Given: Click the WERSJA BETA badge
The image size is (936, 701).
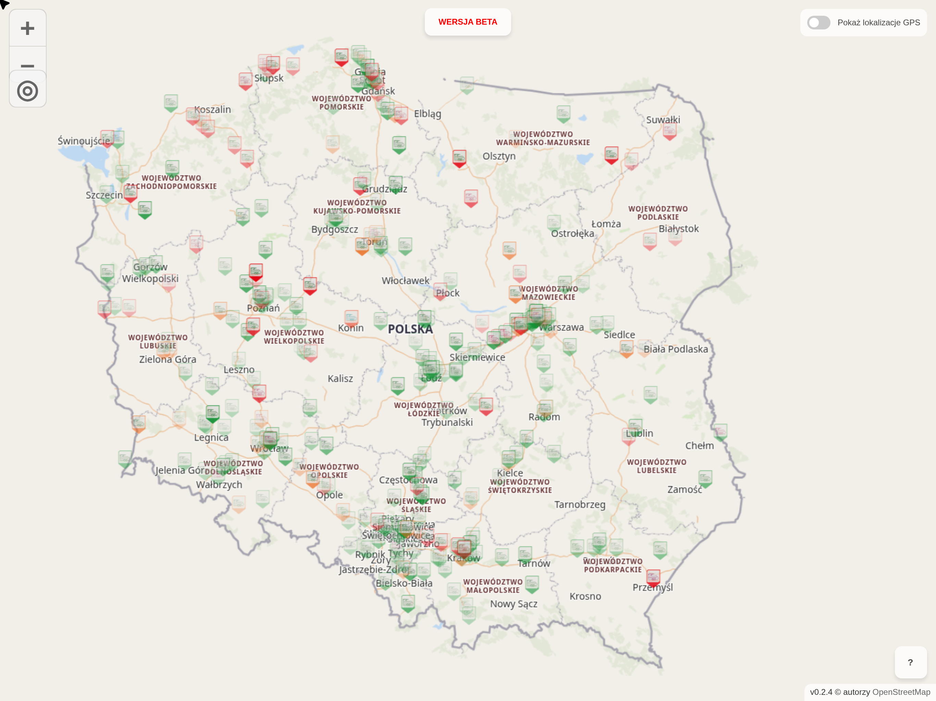Looking at the screenshot, I should (x=468, y=22).
